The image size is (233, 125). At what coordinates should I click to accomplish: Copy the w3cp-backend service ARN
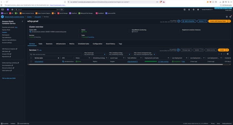[63, 61]
